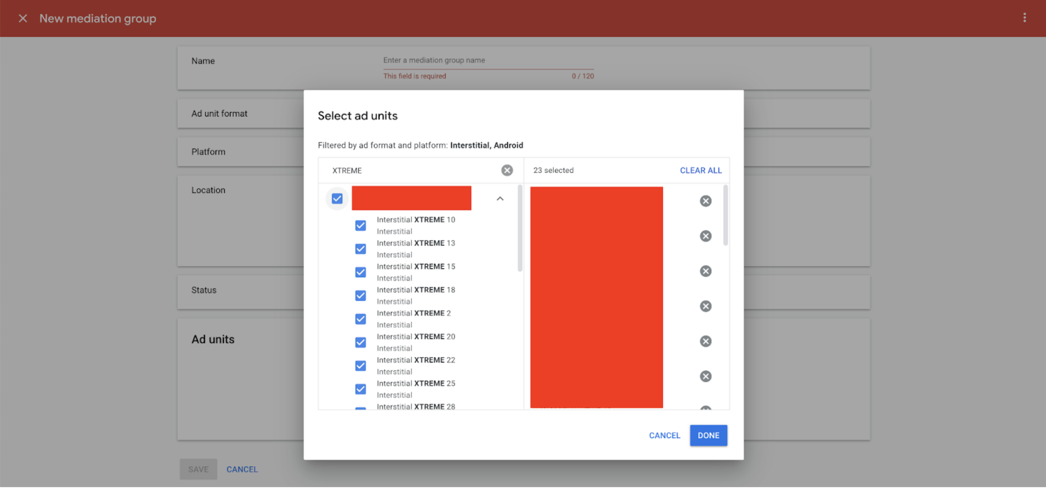Uncheck Interstitial XTREME 15
The height and width of the screenshot is (488, 1046).
click(360, 272)
